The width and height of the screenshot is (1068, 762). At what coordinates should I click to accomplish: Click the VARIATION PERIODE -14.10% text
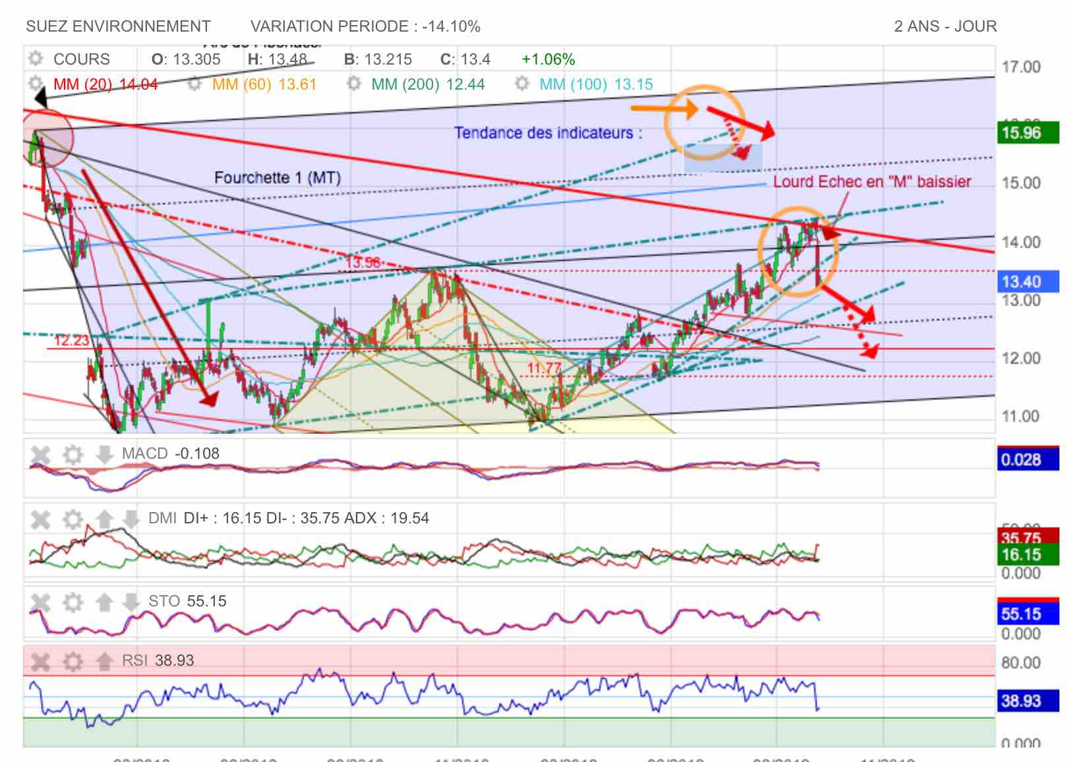pyautogui.click(x=365, y=26)
